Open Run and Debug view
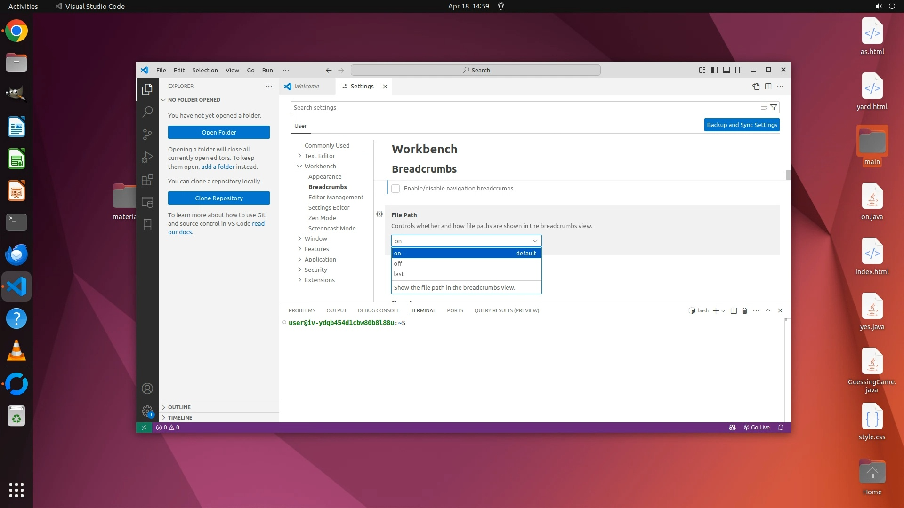Viewport: 904px width, 508px height. (x=147, y=157)
